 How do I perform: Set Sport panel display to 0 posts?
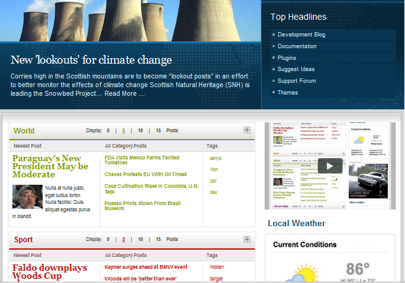[x=108, y=239]
